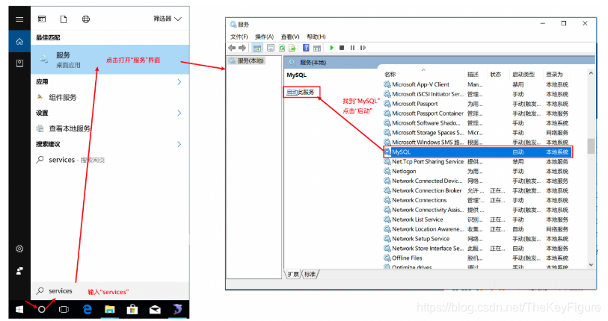Open Task View from the taskbar
Image resolution: width=608 pixels, height=321 pixels.
click(64, 309)
